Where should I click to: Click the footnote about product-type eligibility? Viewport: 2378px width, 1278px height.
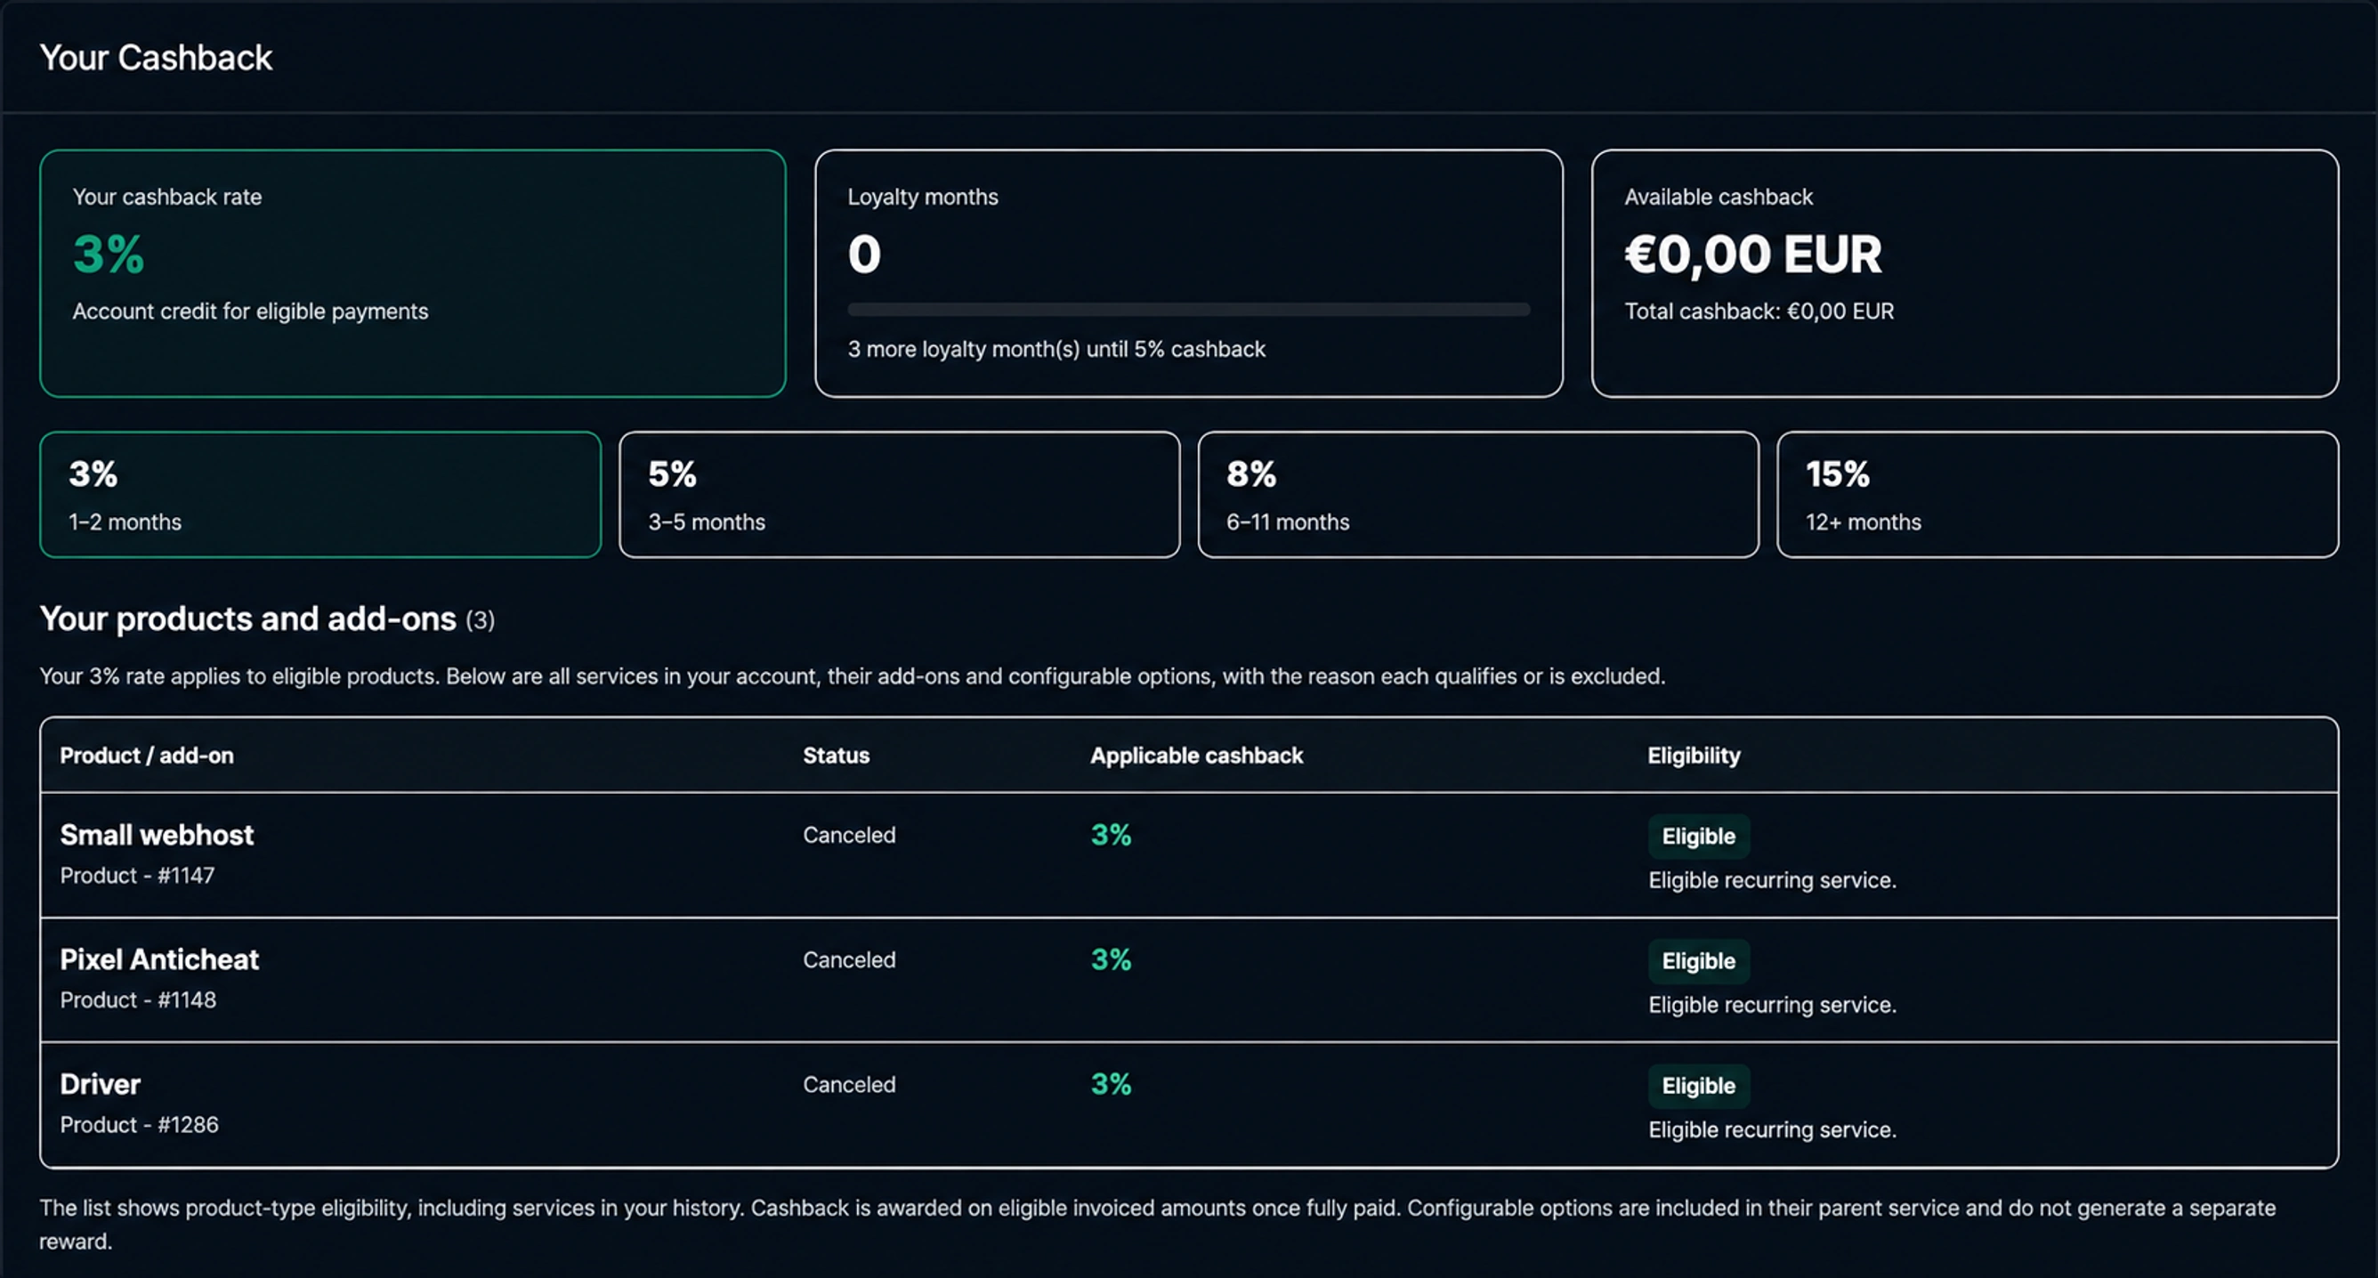tap(1158, 1225)
